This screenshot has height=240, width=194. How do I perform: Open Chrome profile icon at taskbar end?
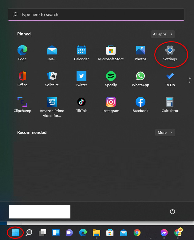[x=178, y=232]
